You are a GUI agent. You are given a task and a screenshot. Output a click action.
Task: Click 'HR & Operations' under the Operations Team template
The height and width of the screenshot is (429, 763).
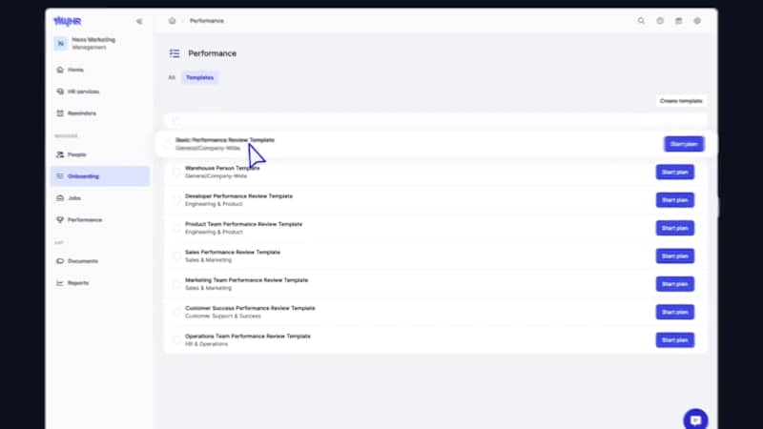(x=206, y=344)
